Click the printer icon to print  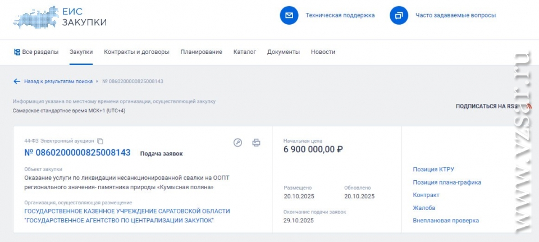[256, 143]
